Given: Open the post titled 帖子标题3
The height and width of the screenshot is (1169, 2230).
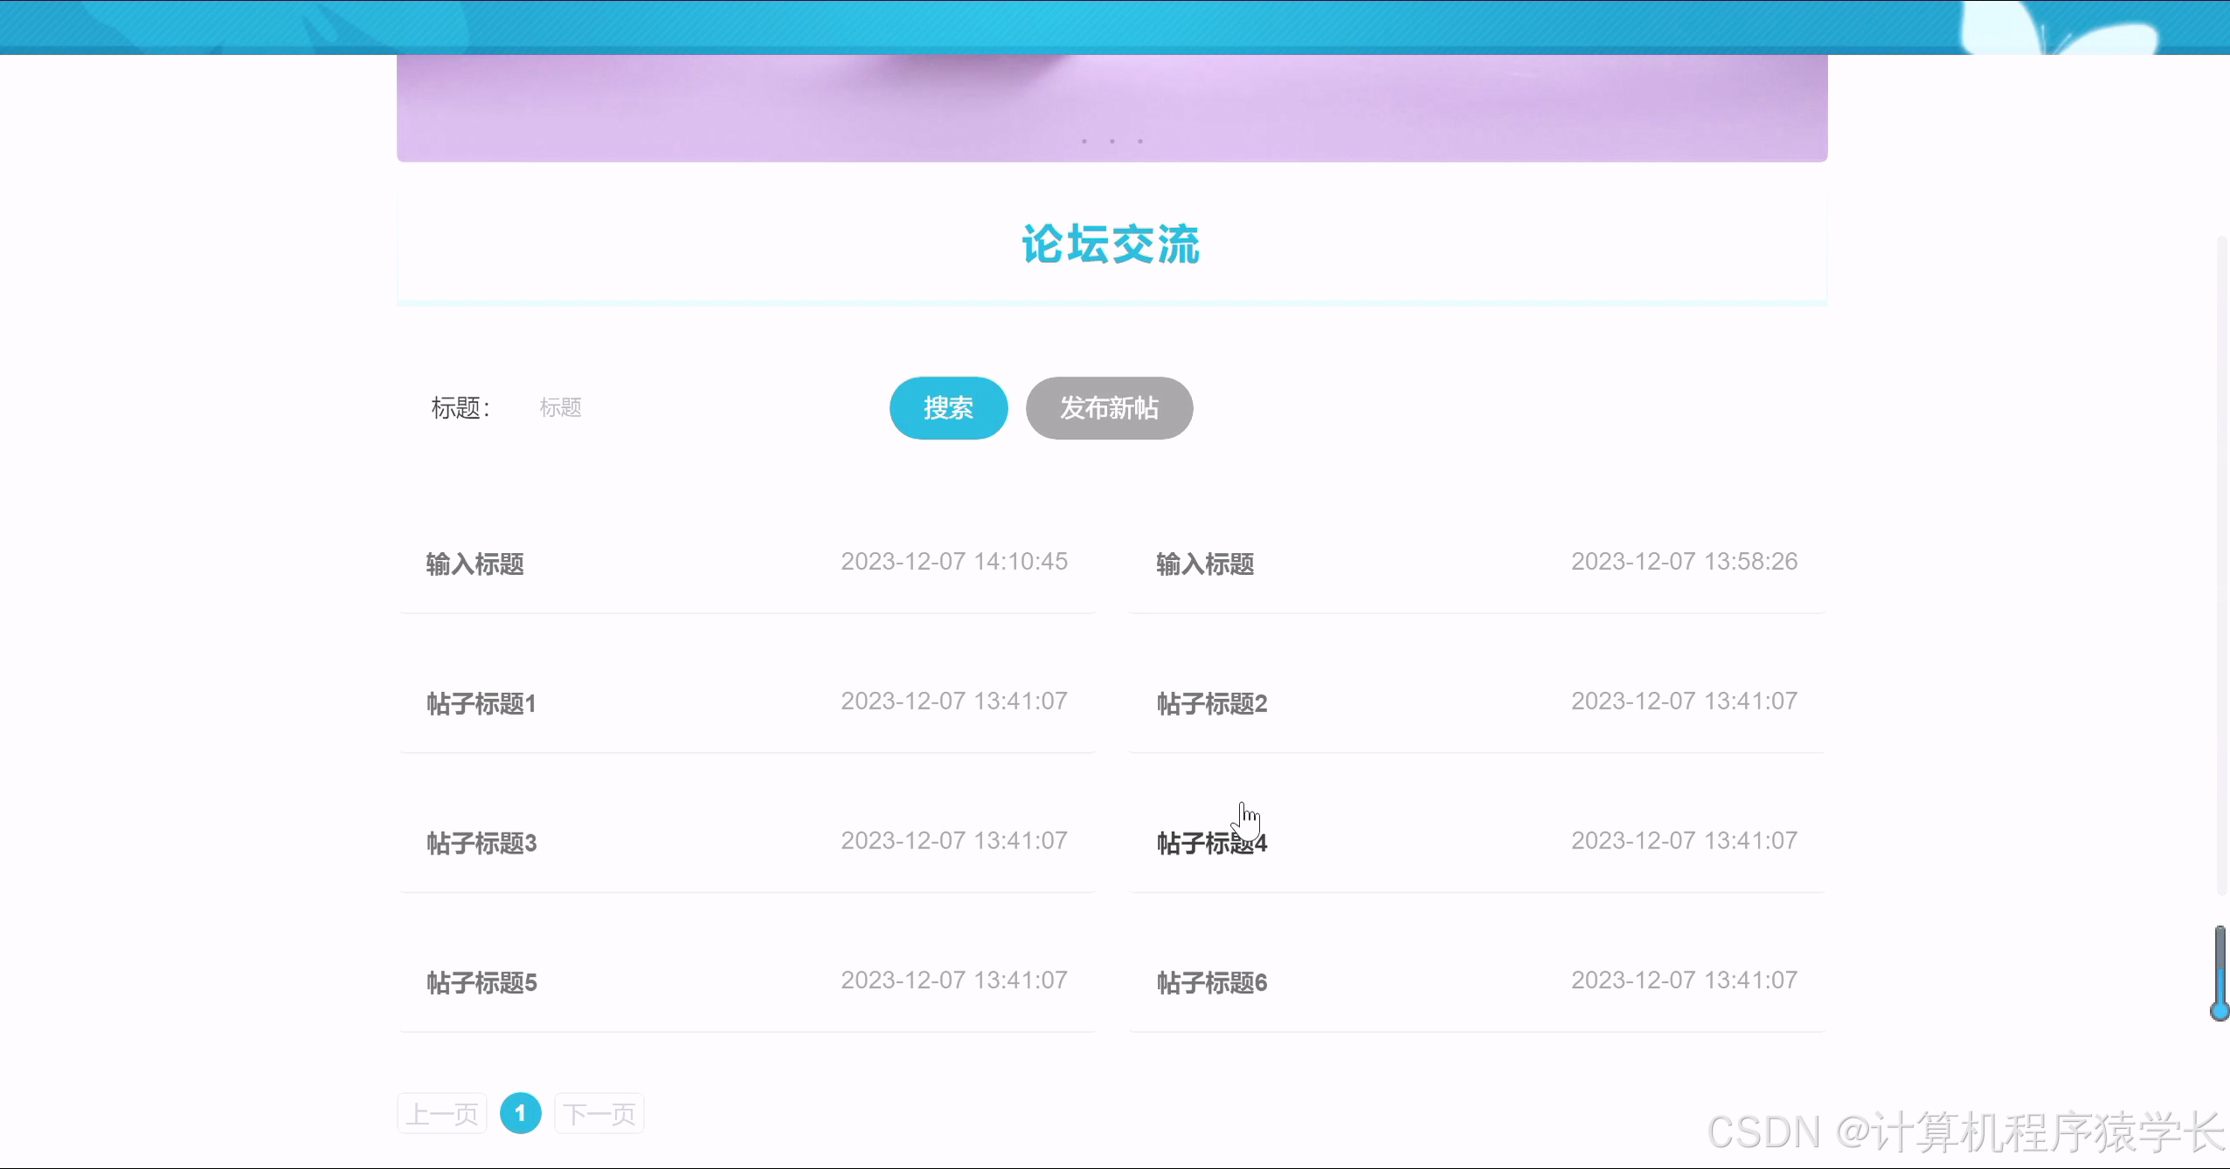Looking at the screenshot, I should pos(479,841).
